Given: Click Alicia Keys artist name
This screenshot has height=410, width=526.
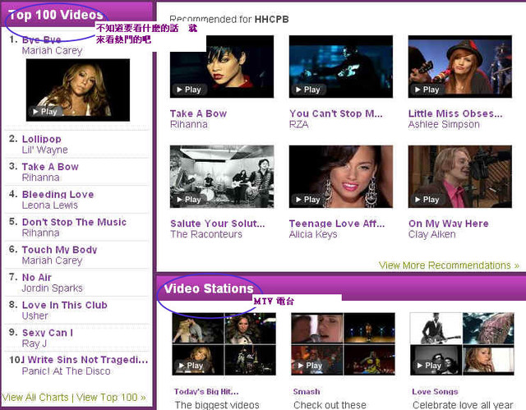Looking at the screenshot, I should pyautogui.click(x=313, y=234).
